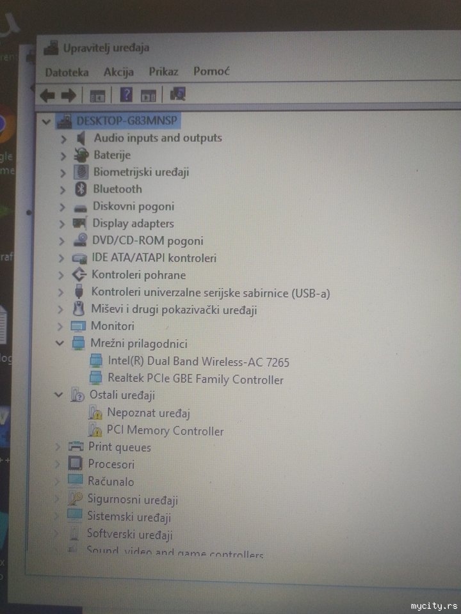Click the Biometrijski uređaji fingerprint icon
This screenshot has width=461, height=614.
[x=81, y=172]
